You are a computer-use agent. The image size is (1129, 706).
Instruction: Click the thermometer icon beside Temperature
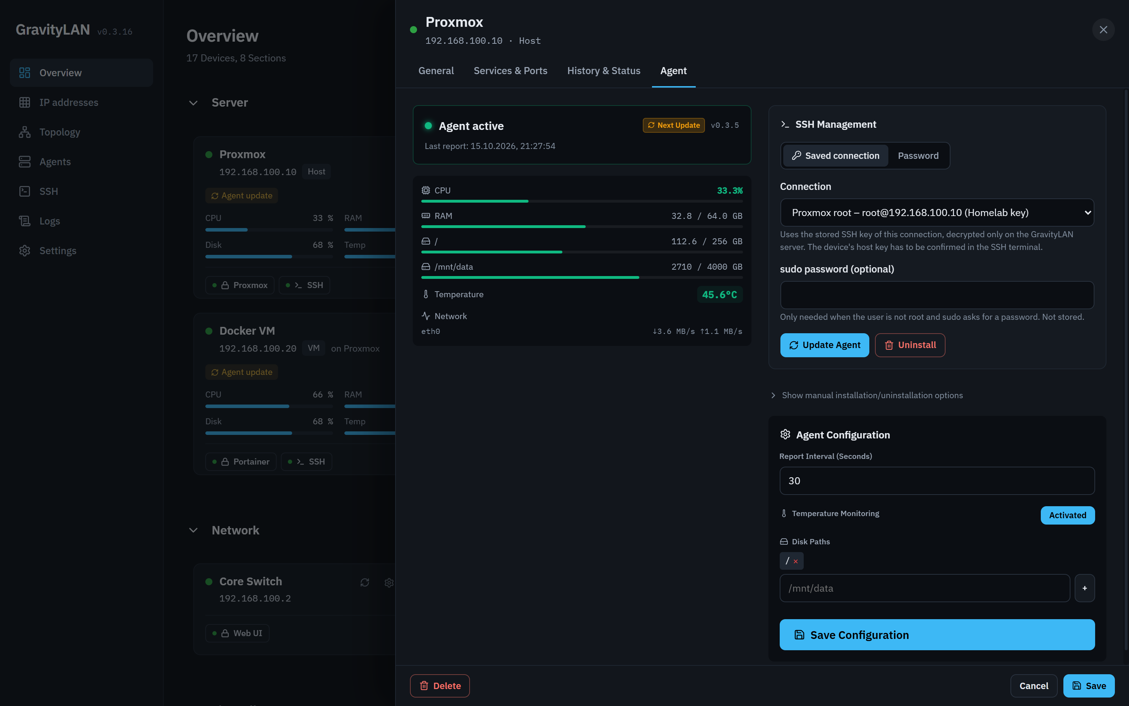425,294
